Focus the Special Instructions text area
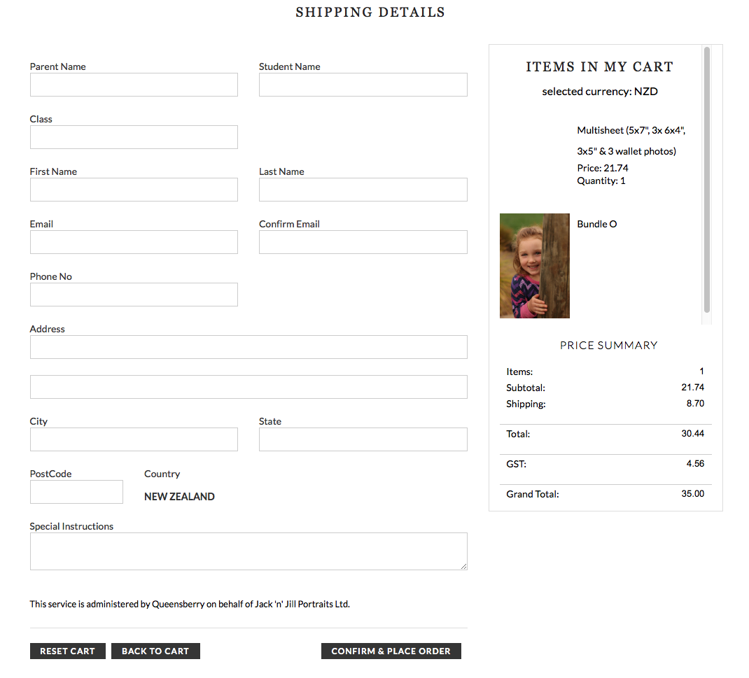This screenshot has height=678, width=749. [x=248, y=551]
